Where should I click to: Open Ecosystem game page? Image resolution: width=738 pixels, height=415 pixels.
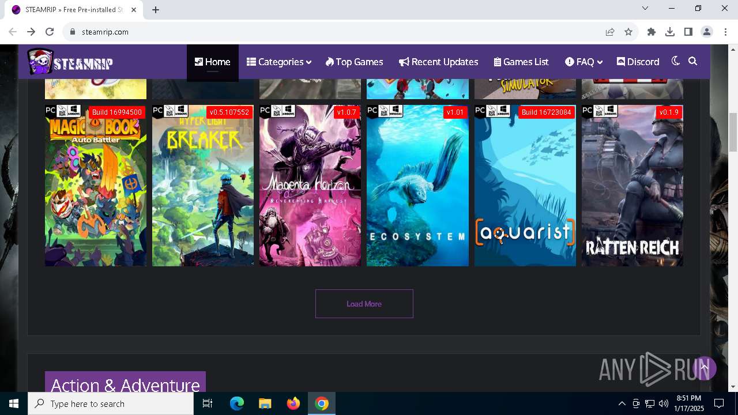point(417,186)
